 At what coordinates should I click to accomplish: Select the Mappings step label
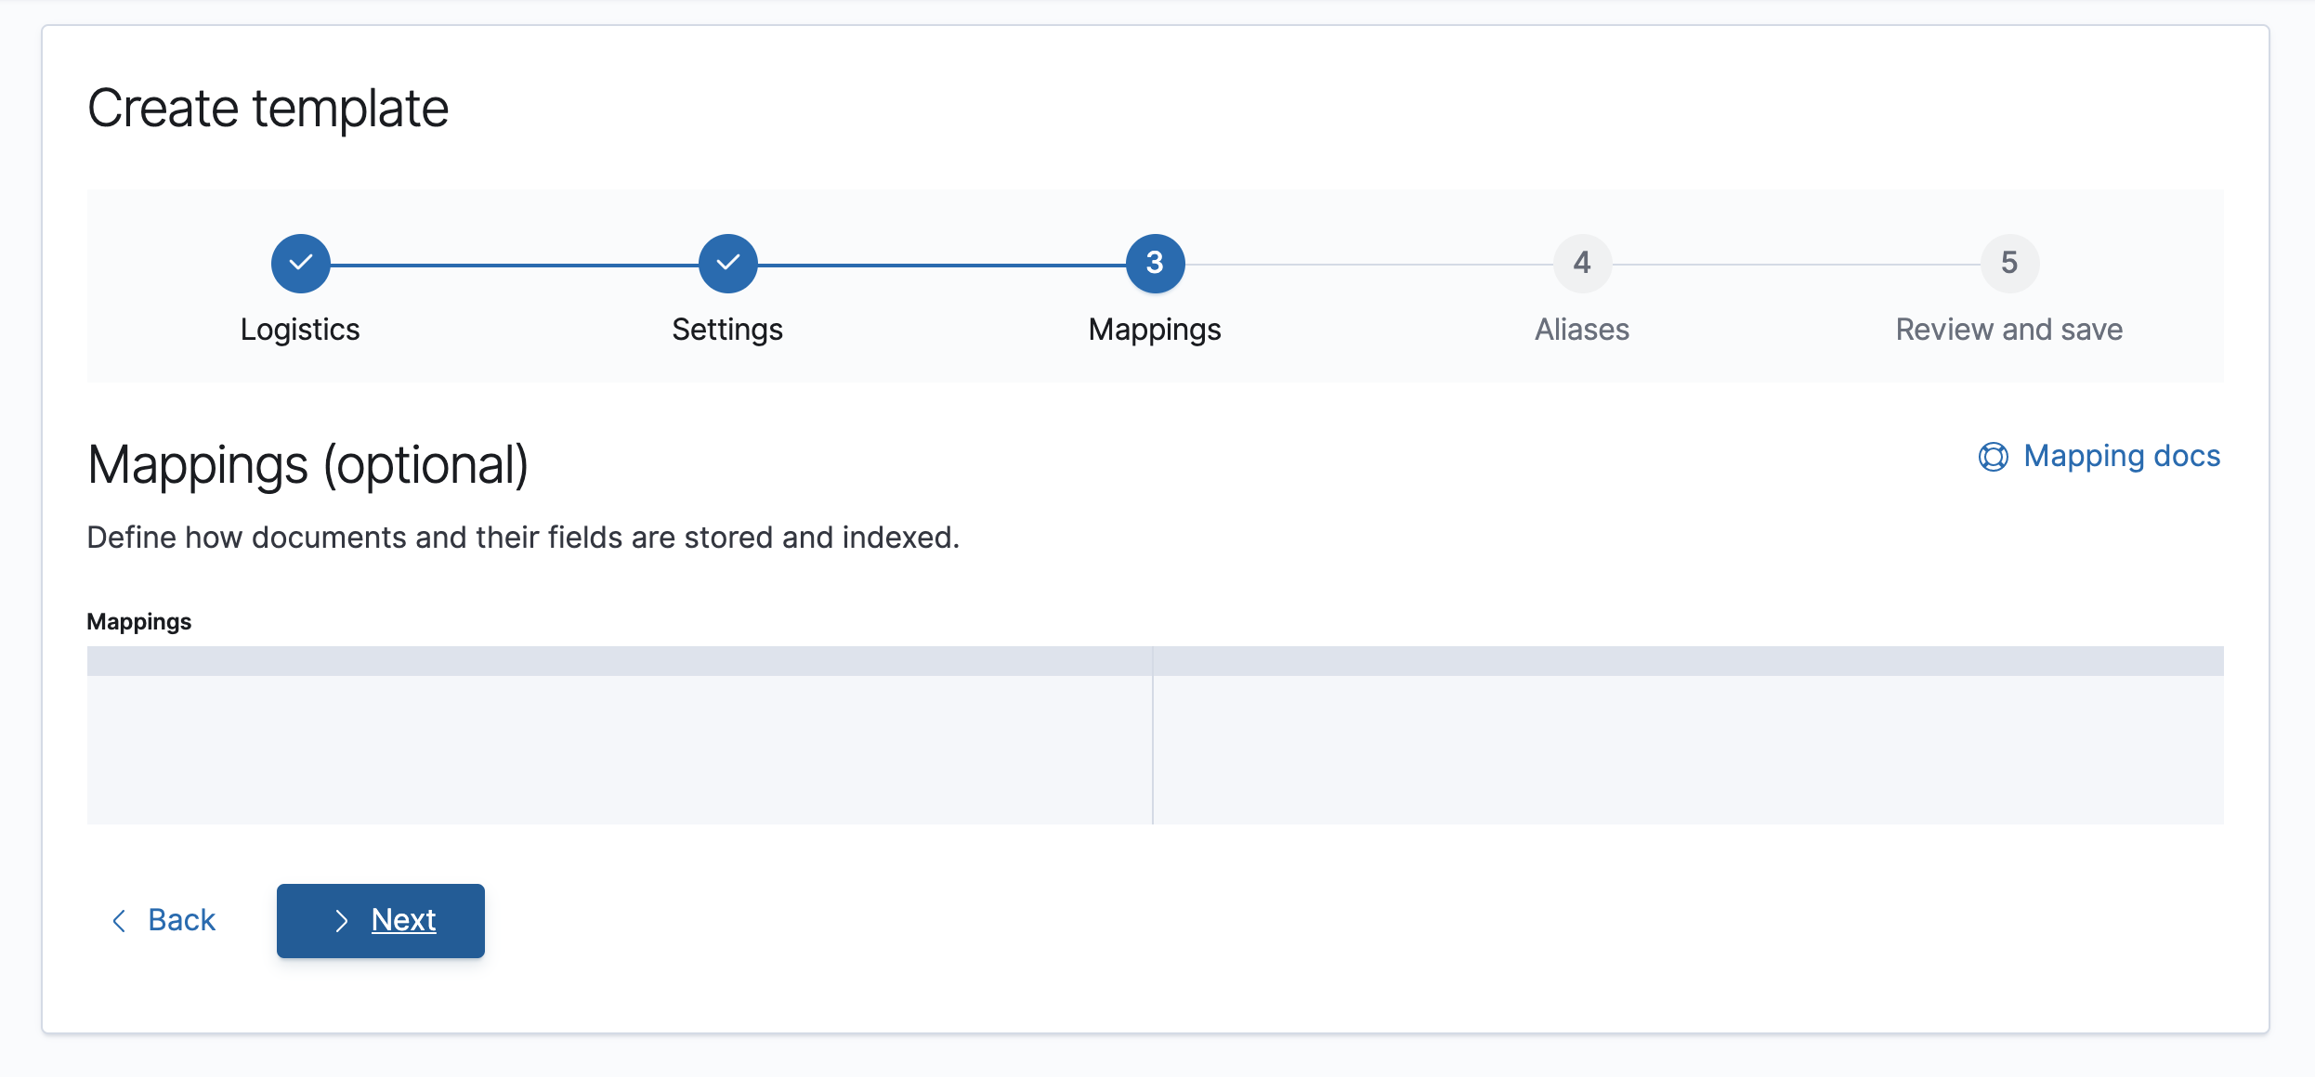click(x=1155, y=330)
